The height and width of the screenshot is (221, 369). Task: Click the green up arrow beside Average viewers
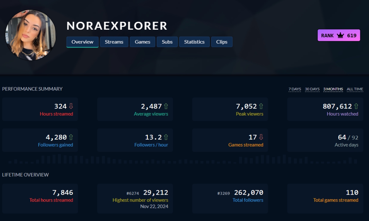(x=166, y=106)
